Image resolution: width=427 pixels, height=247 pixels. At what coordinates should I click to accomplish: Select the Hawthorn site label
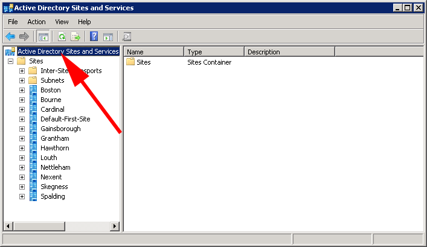[x=55, y=148]
